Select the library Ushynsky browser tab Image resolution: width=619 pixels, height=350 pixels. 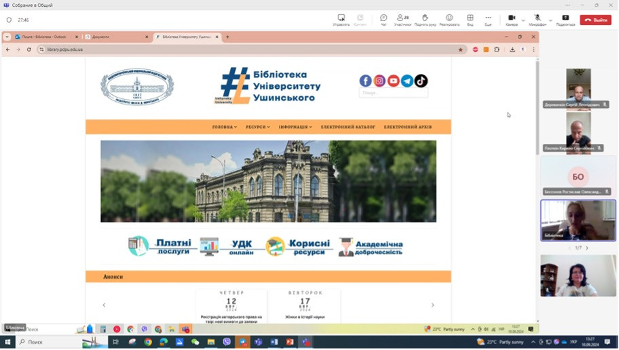click(x=185, y=37)
